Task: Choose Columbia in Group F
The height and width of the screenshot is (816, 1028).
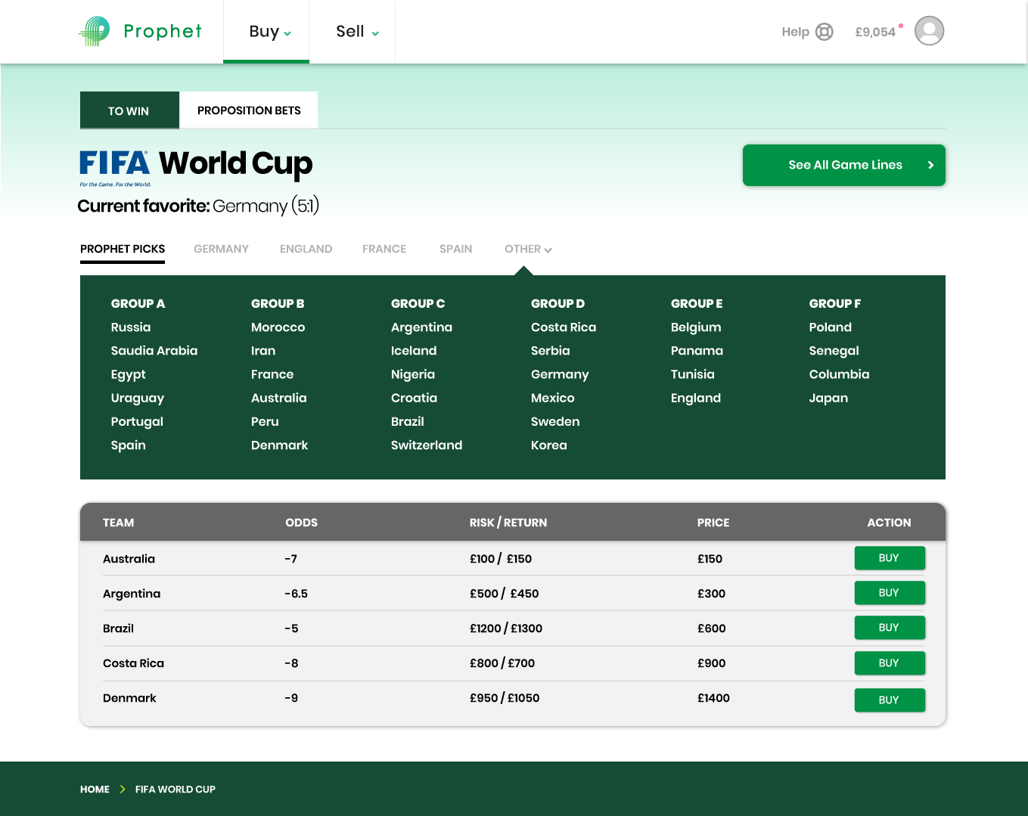Action: (840, 374)
